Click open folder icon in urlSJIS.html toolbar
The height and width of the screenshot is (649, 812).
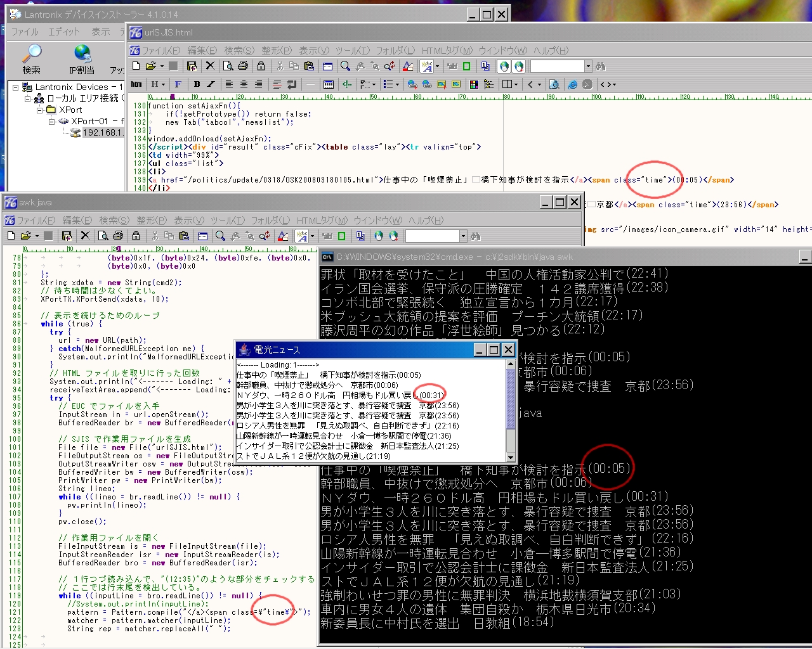[x=151, y=66]
